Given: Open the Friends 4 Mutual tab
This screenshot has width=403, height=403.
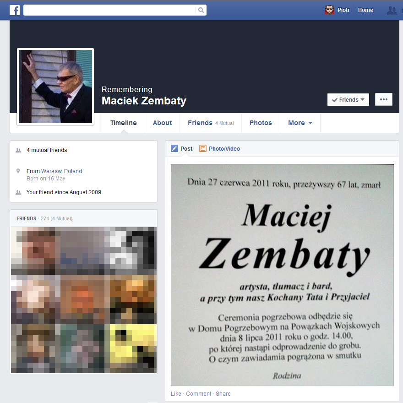Looking at the screenshot, I should pos(211,123).
